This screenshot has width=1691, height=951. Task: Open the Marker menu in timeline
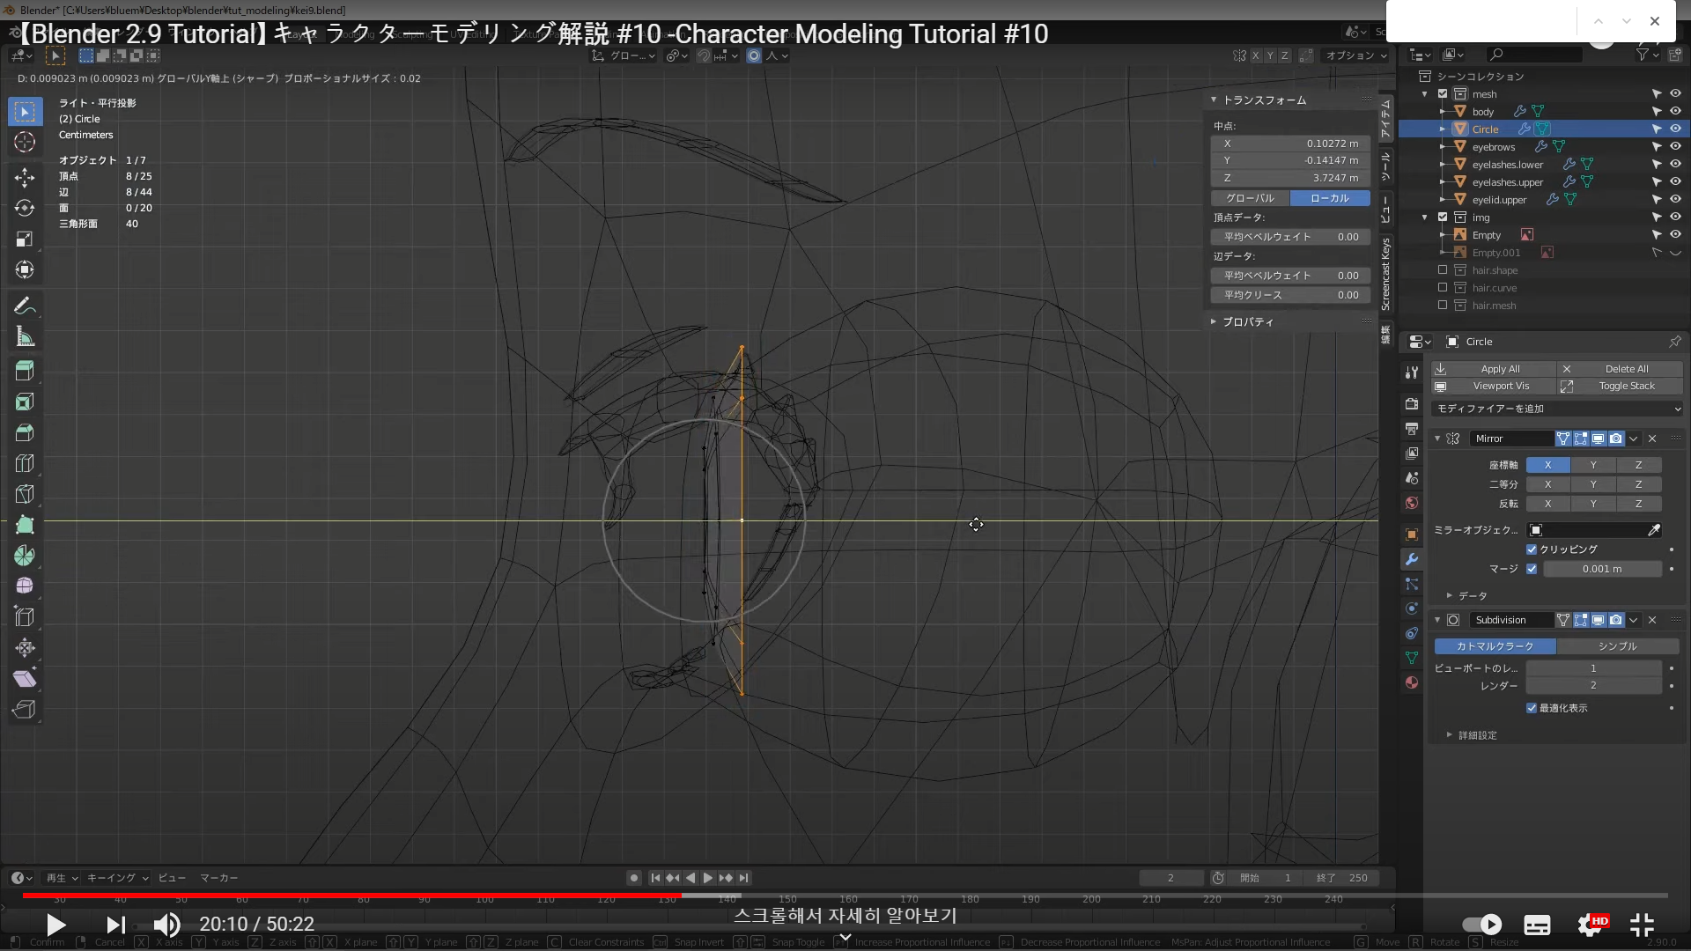218,878
